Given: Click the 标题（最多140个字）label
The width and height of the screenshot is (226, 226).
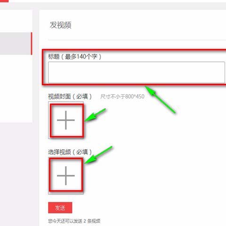Looking at the screenshot, I should pyautogui.click(x=75, y=56).
